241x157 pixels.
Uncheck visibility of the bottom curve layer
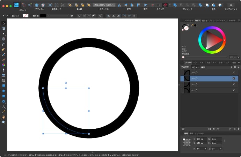[234, 90]
